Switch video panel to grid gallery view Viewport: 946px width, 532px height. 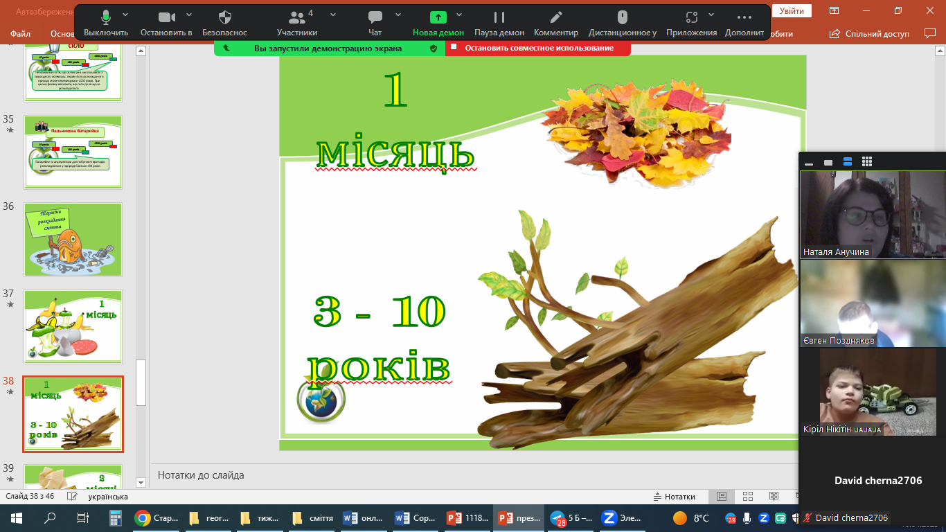[x=866, y=162]
